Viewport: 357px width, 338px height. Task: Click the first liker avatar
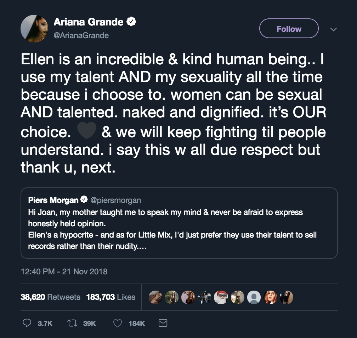tap(155, 297)
